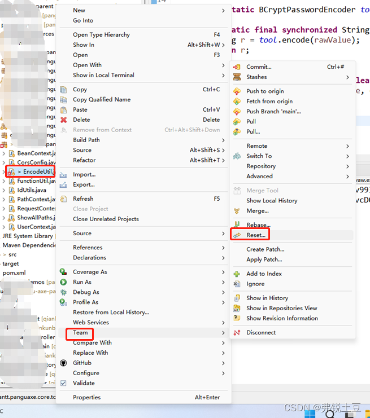Screen dimensions: 370x418
Task: Click the Coverage As icon
Action: click(63, 272)
